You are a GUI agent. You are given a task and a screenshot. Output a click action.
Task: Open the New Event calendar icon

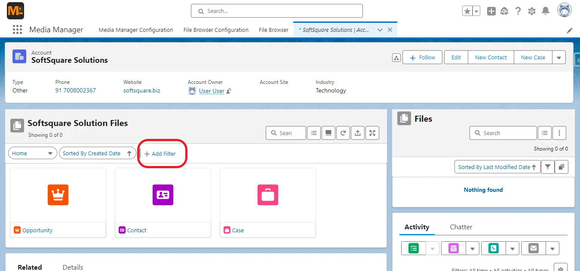tap(452, 248)
